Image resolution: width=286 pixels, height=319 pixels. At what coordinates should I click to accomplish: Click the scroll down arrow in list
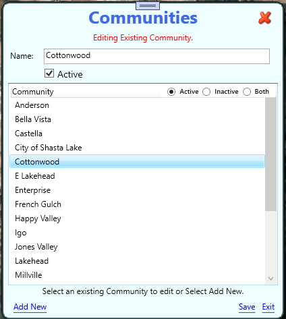270,279
